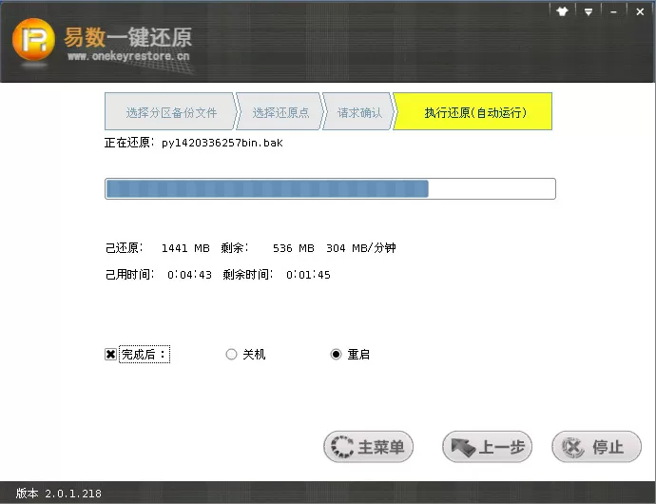Screen dimensions: 656x504
Task: Click the 主菜单 button
Action: click(x=368, y=447)
